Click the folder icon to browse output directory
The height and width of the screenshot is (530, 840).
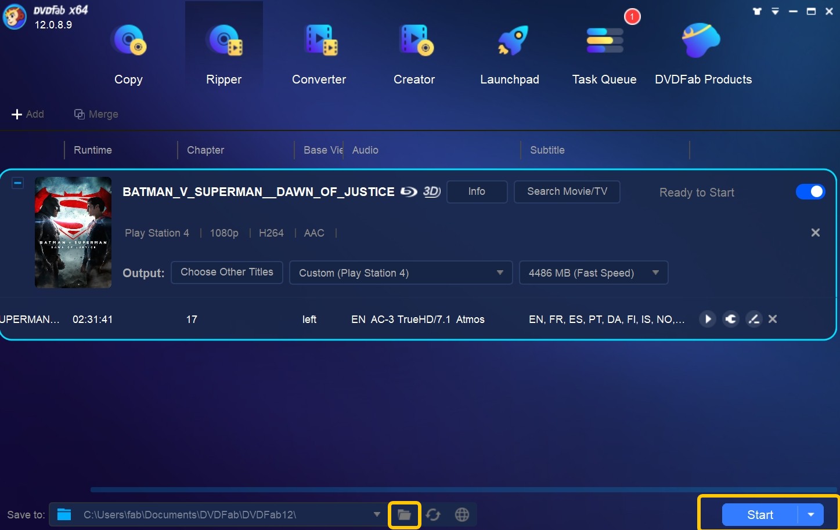pyautogui.click(x=404, y=515)
